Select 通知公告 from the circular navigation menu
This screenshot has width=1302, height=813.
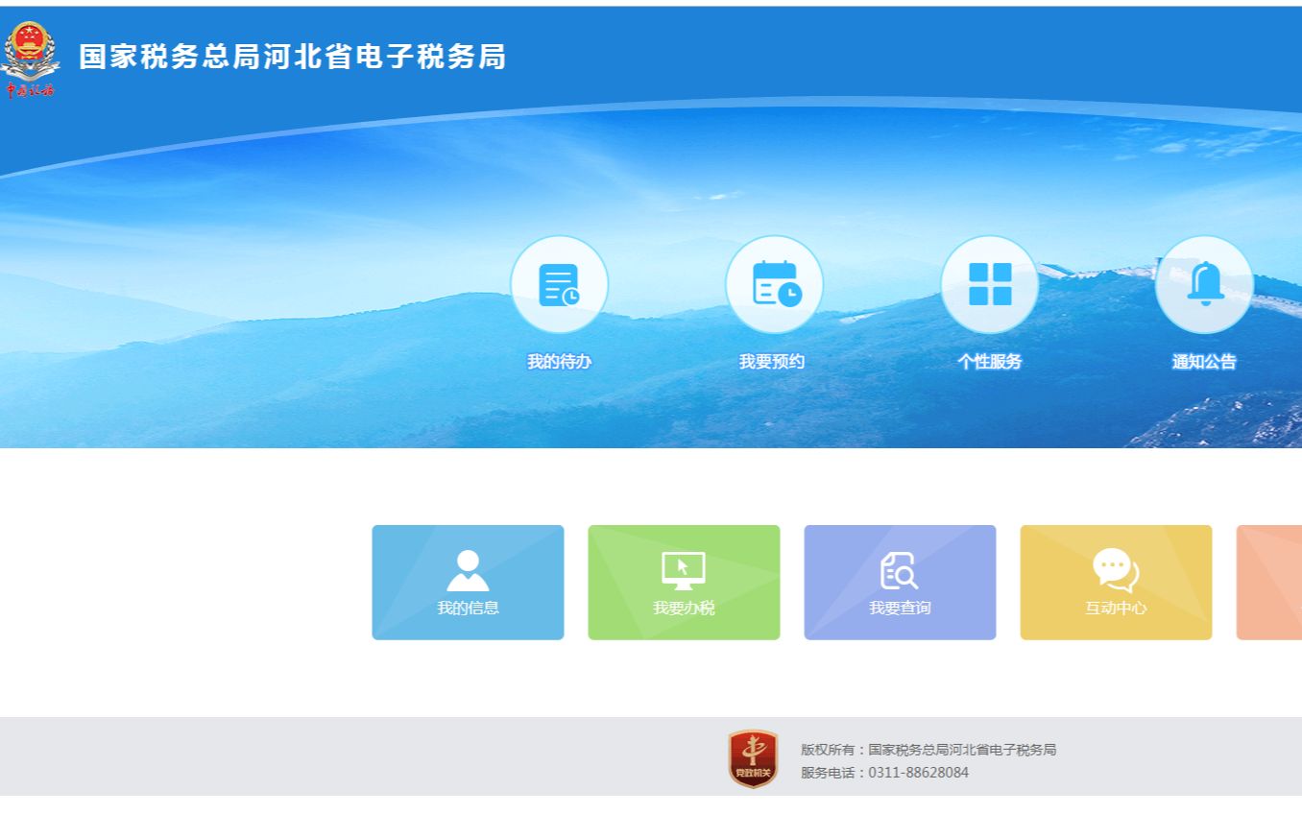point(1204,361)
